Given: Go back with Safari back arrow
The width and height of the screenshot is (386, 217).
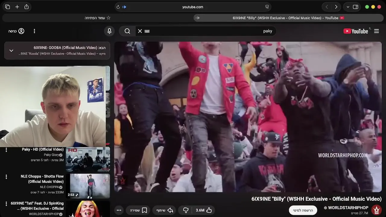Looking at the screenshot, I should click(327, 7).
